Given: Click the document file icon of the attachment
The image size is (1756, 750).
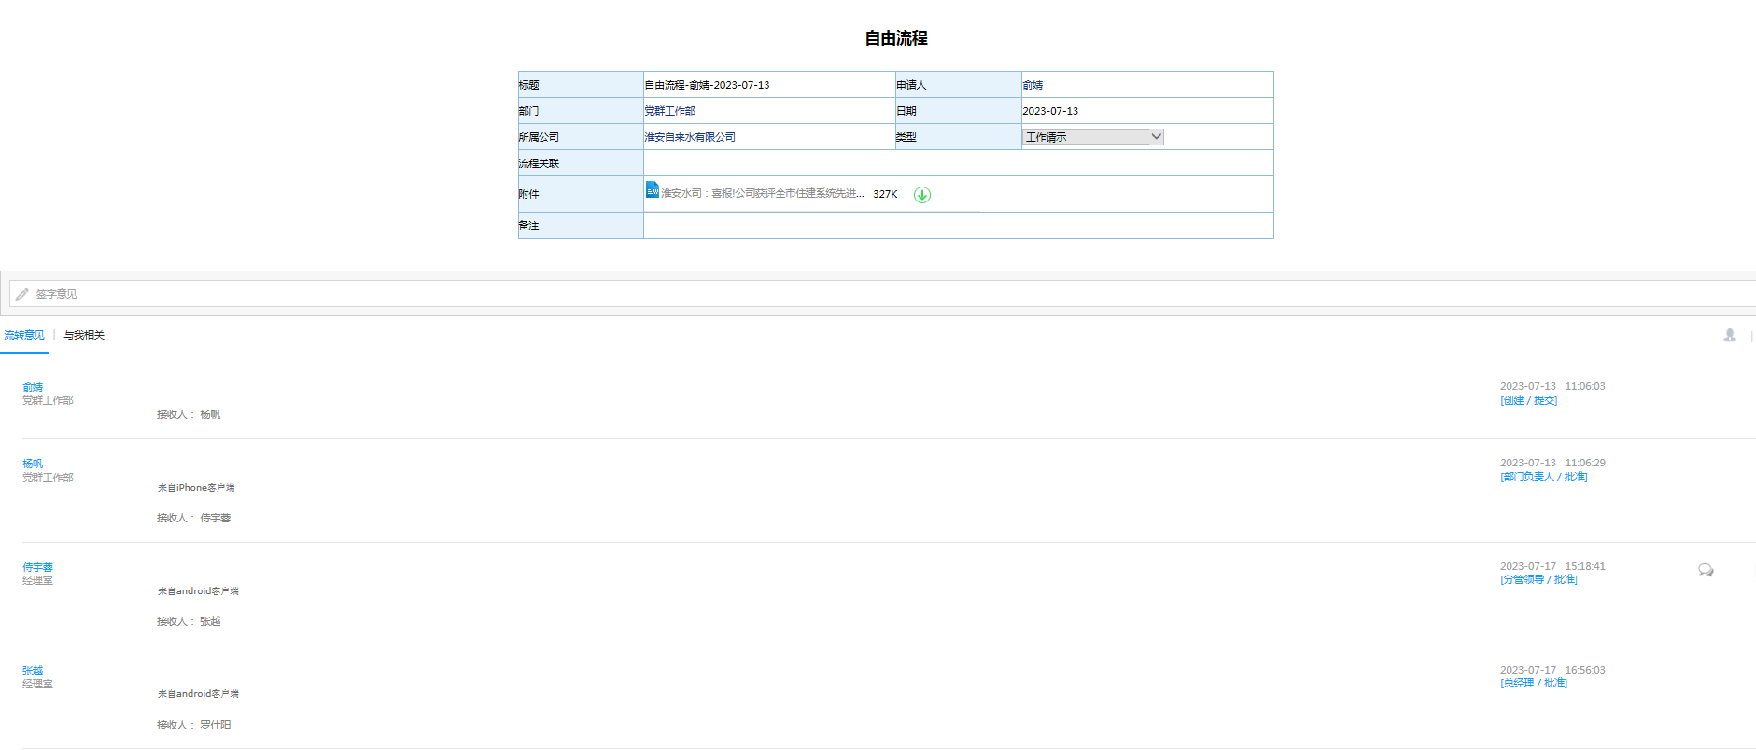Looking at the screenshot, I should tap(652, 190).
